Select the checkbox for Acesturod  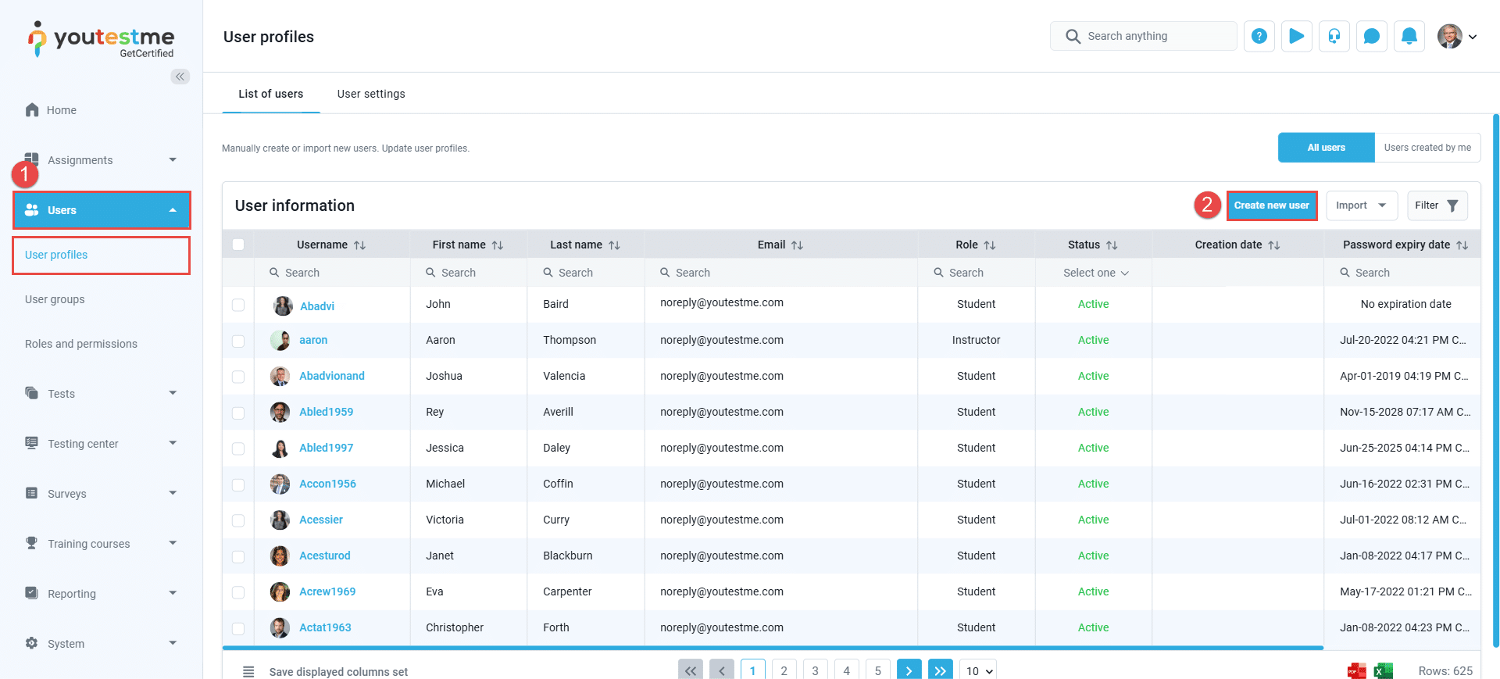click(x=238, y=556)
